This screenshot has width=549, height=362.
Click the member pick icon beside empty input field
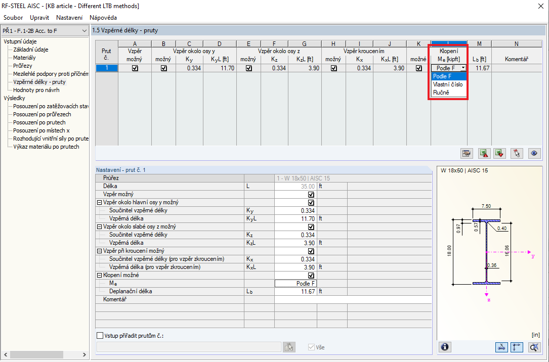(x=289, y=347)
